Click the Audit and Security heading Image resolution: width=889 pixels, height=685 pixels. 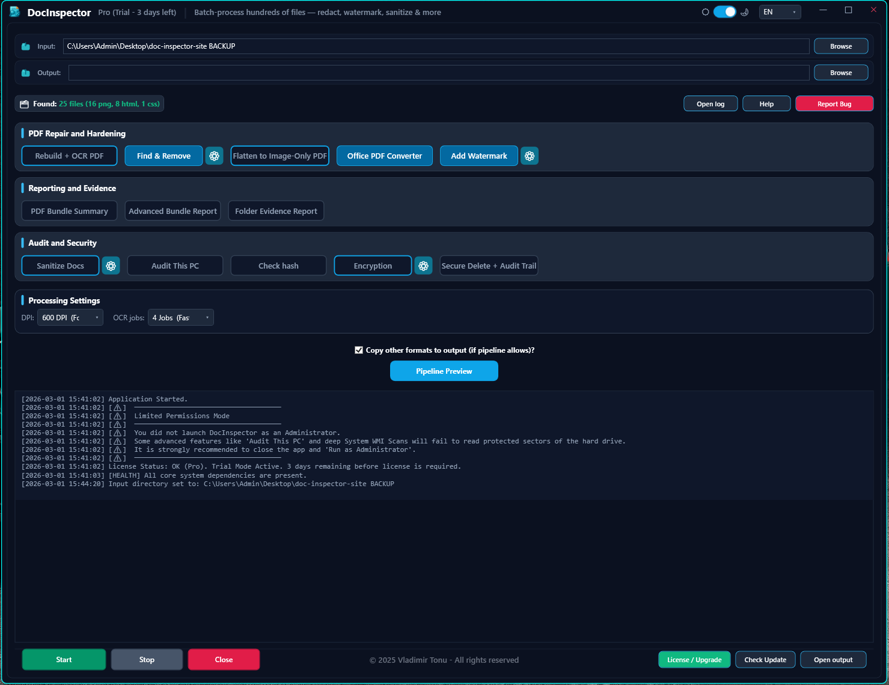pos(63,243)
